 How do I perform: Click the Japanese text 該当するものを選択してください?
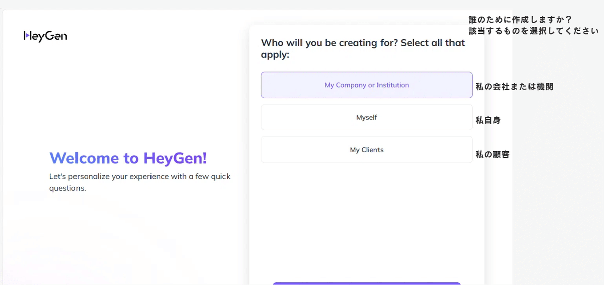coord(533,31)
